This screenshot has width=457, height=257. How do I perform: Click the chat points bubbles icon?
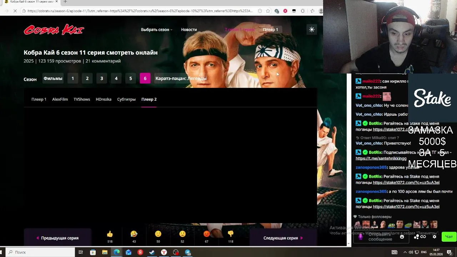pyautogui.click(x=417, y=237)
